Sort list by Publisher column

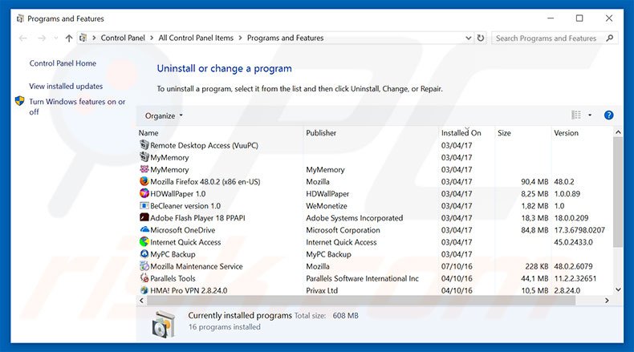coord(321,132)
